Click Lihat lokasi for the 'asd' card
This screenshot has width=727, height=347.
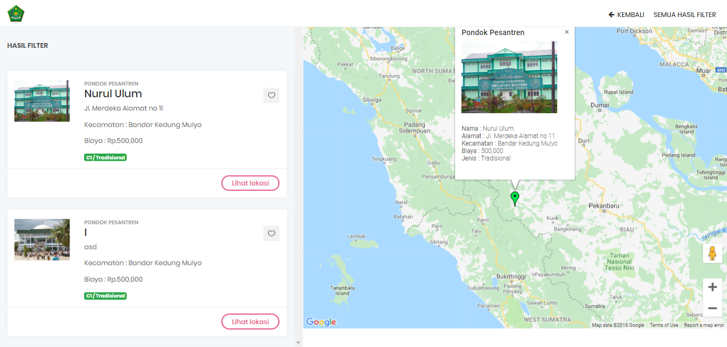coord(250,321)
